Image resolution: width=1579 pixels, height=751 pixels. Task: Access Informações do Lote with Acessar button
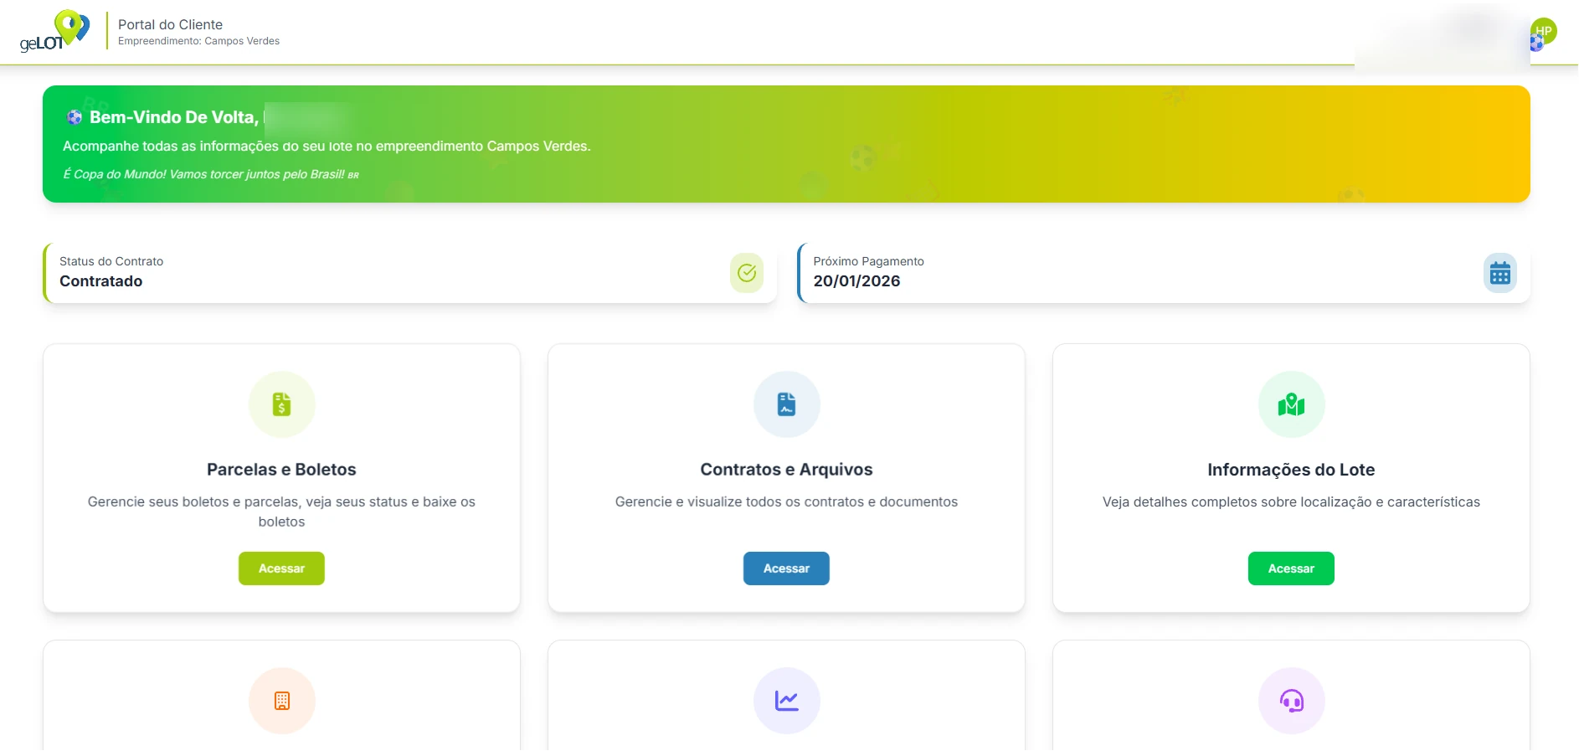point(1291,568)
